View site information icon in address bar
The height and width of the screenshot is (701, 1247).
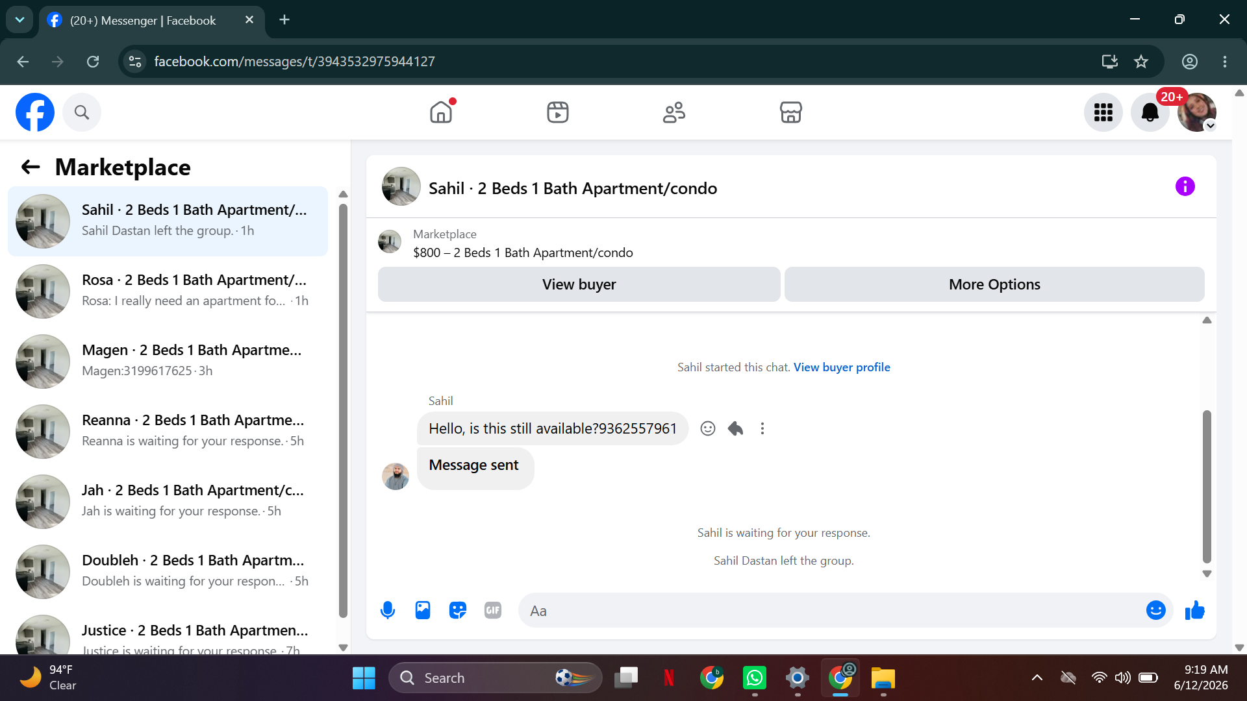tap(135, 62)
